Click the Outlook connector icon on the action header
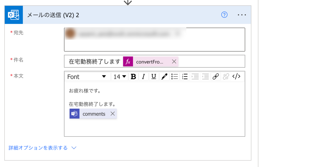 (14, 15)
